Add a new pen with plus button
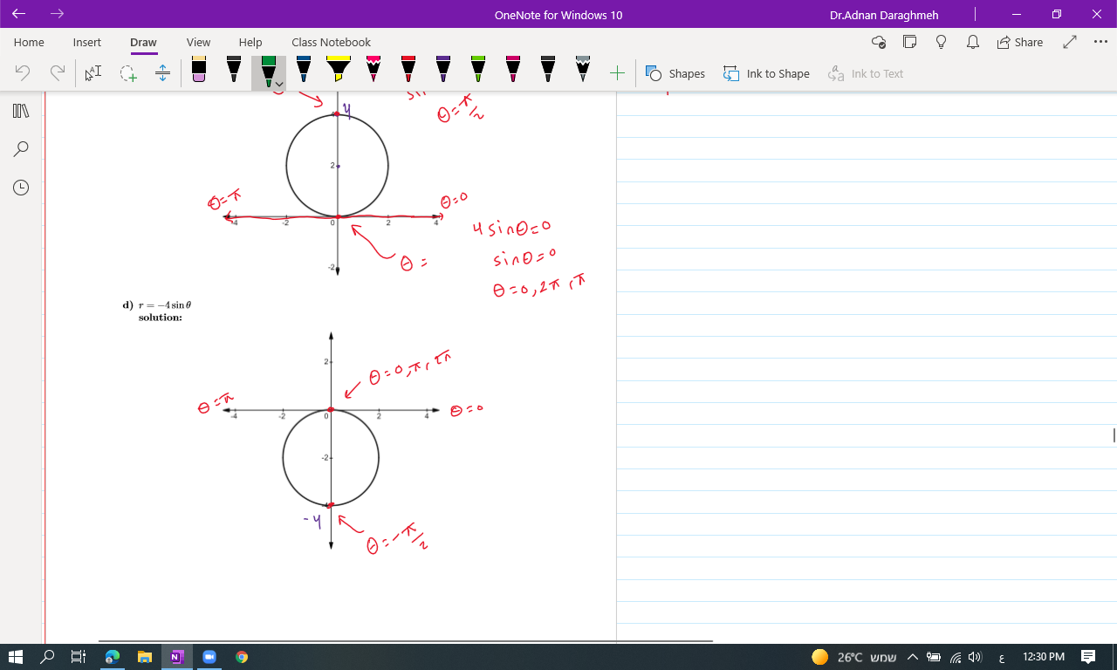1117x670 pixels. pos(617,73)
